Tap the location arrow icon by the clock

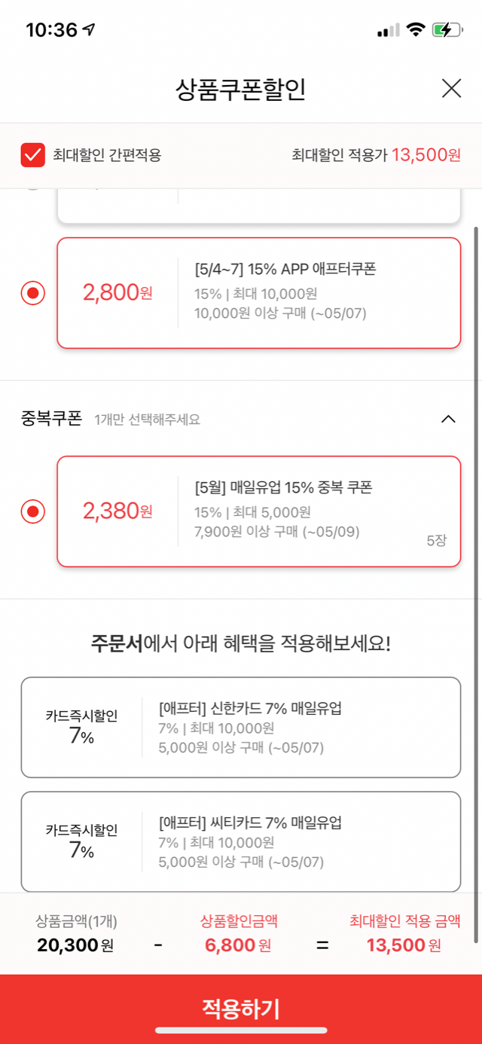(90, 30)
